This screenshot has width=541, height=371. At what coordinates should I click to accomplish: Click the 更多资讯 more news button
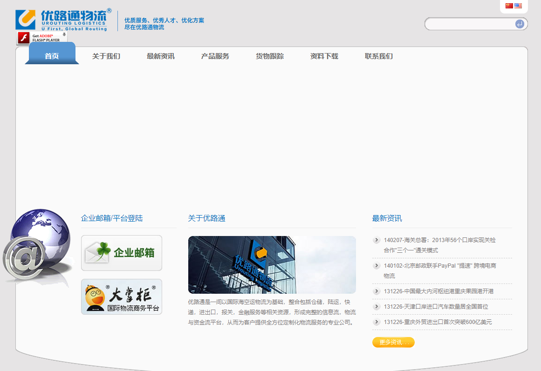tap(393, 343)
